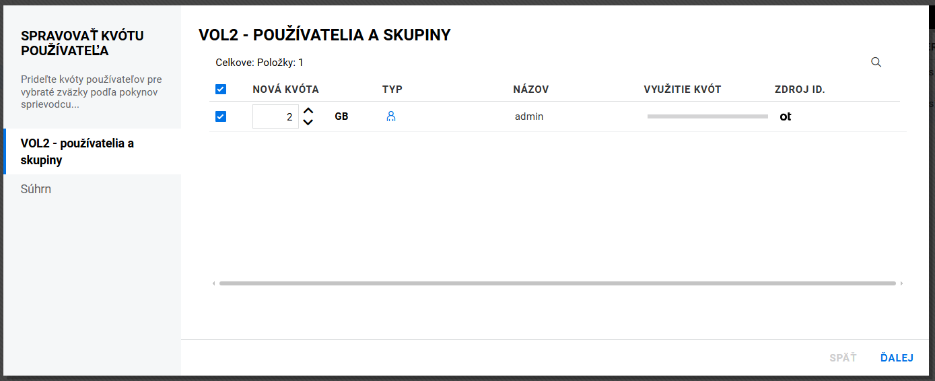Click the horizontal scrollbar's left arrow

(x=214, y=283)
